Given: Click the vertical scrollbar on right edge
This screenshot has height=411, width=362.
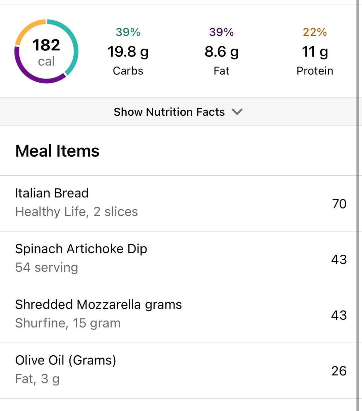Looking at the screenshot, I should pyautogui.click(x=358, y=205).
